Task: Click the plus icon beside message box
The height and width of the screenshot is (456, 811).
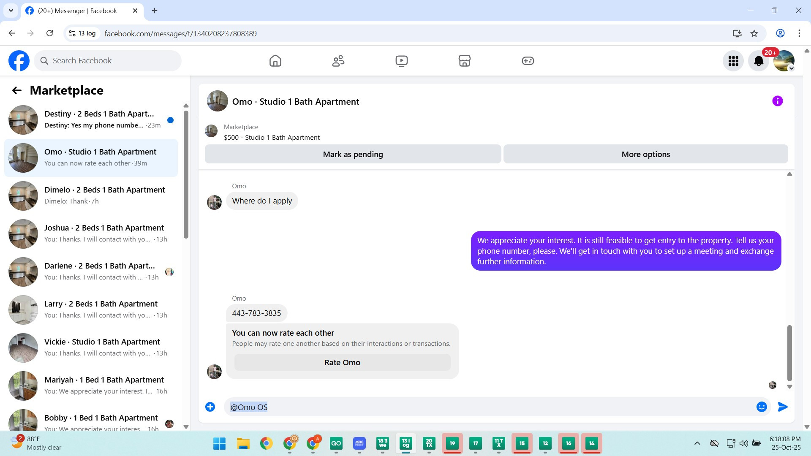Action: [x=210, y=407]
